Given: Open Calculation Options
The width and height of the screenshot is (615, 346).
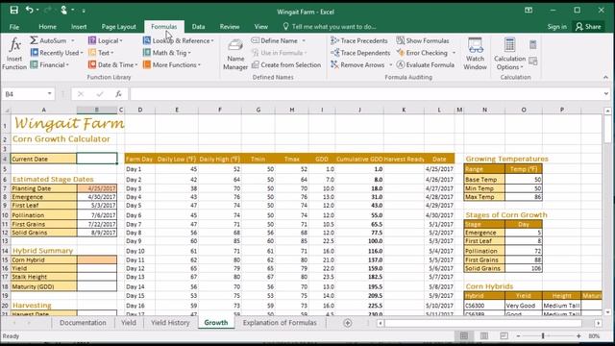Looking at the screenshot, I should (509, 54).
